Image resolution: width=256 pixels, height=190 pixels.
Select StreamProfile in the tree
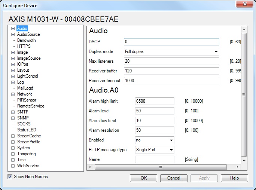(x=29, y=142)
